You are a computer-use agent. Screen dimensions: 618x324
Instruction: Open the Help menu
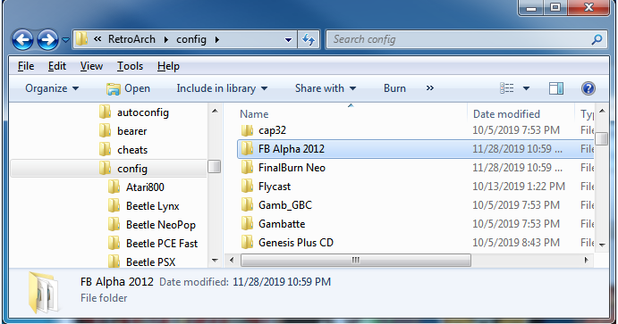pos(168,66)
